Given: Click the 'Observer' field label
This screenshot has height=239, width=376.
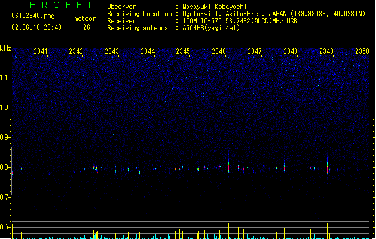Looking at the screenshot, I should pos(121,7).
